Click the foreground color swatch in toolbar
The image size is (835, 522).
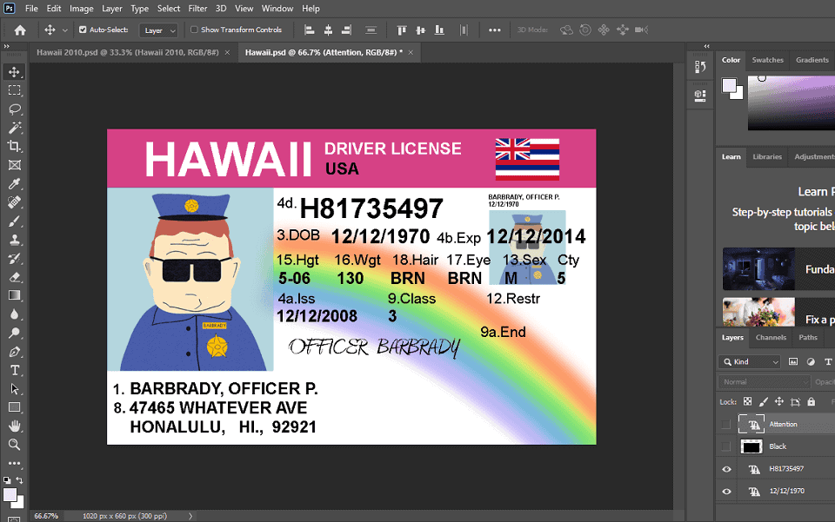[10, 495]
